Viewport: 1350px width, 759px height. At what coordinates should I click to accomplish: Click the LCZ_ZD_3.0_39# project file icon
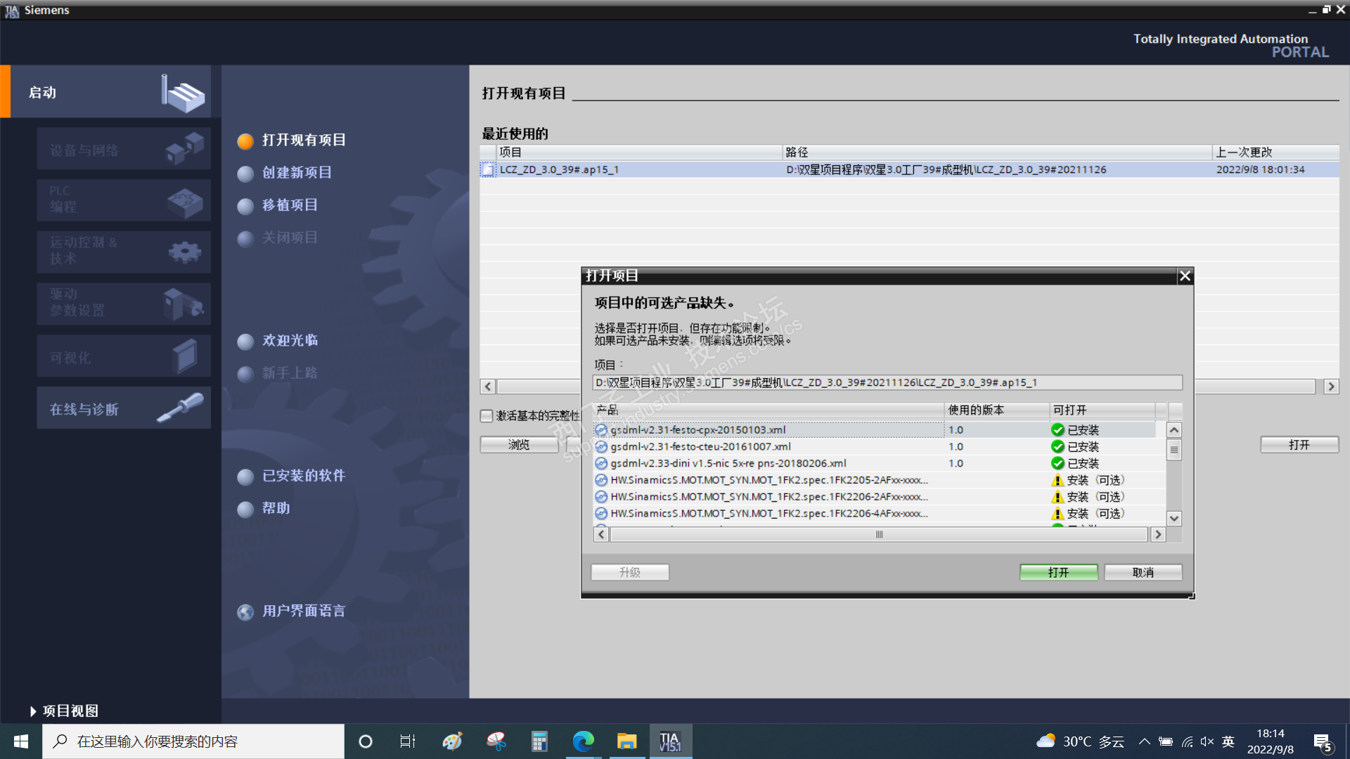tap(488, 169)
